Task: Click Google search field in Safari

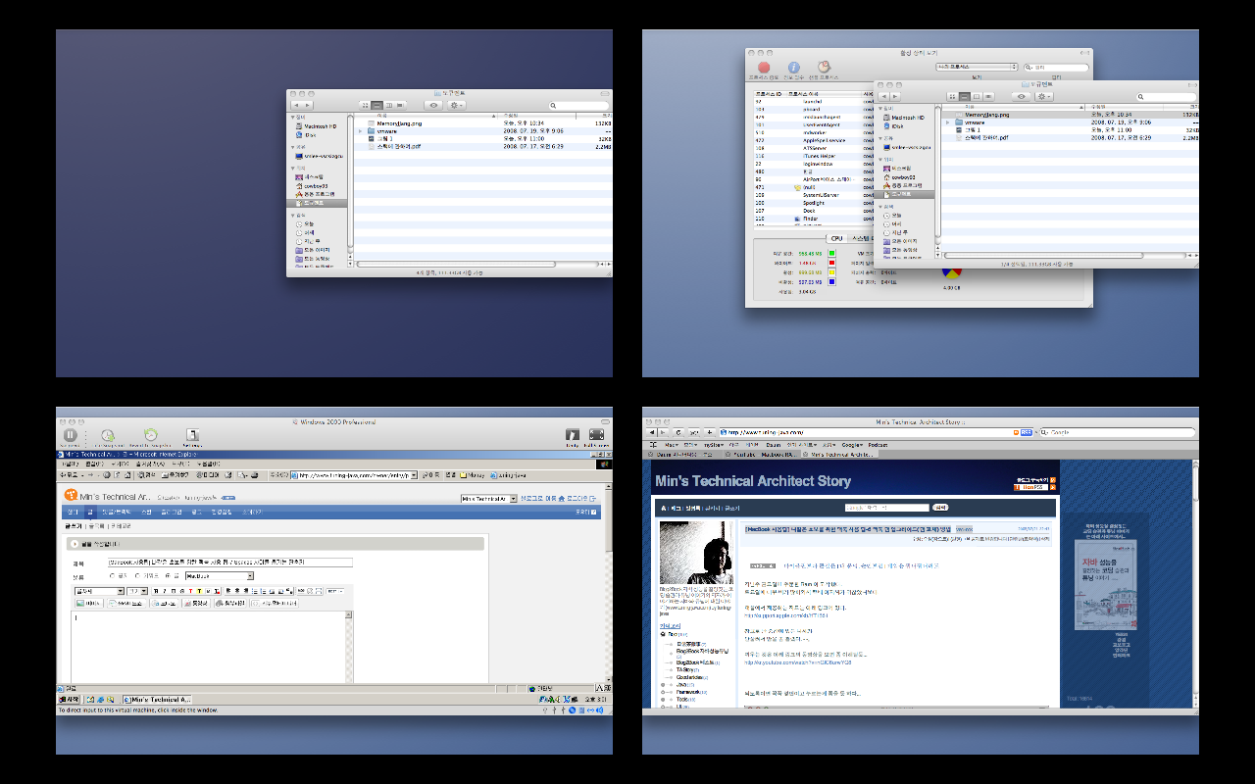Action: 1116,432
